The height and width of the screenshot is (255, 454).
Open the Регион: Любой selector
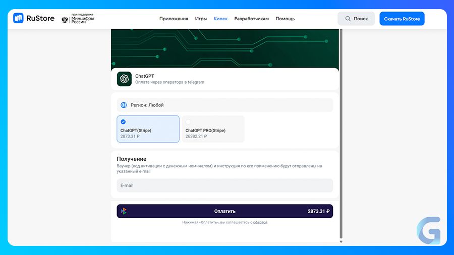pyautogui.click(x=224, y=105)
